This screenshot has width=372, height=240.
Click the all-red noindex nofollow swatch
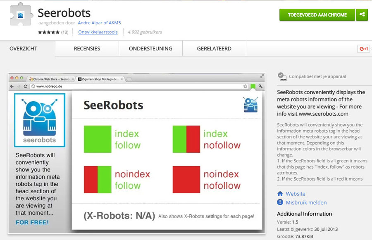click(186, 180)
